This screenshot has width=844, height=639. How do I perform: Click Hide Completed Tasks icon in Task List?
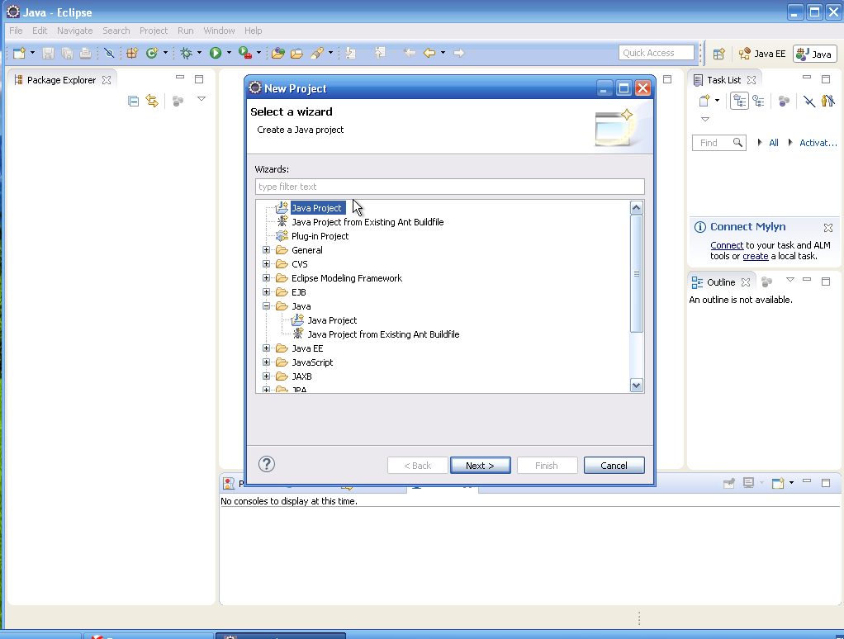(x=809, y=101)
